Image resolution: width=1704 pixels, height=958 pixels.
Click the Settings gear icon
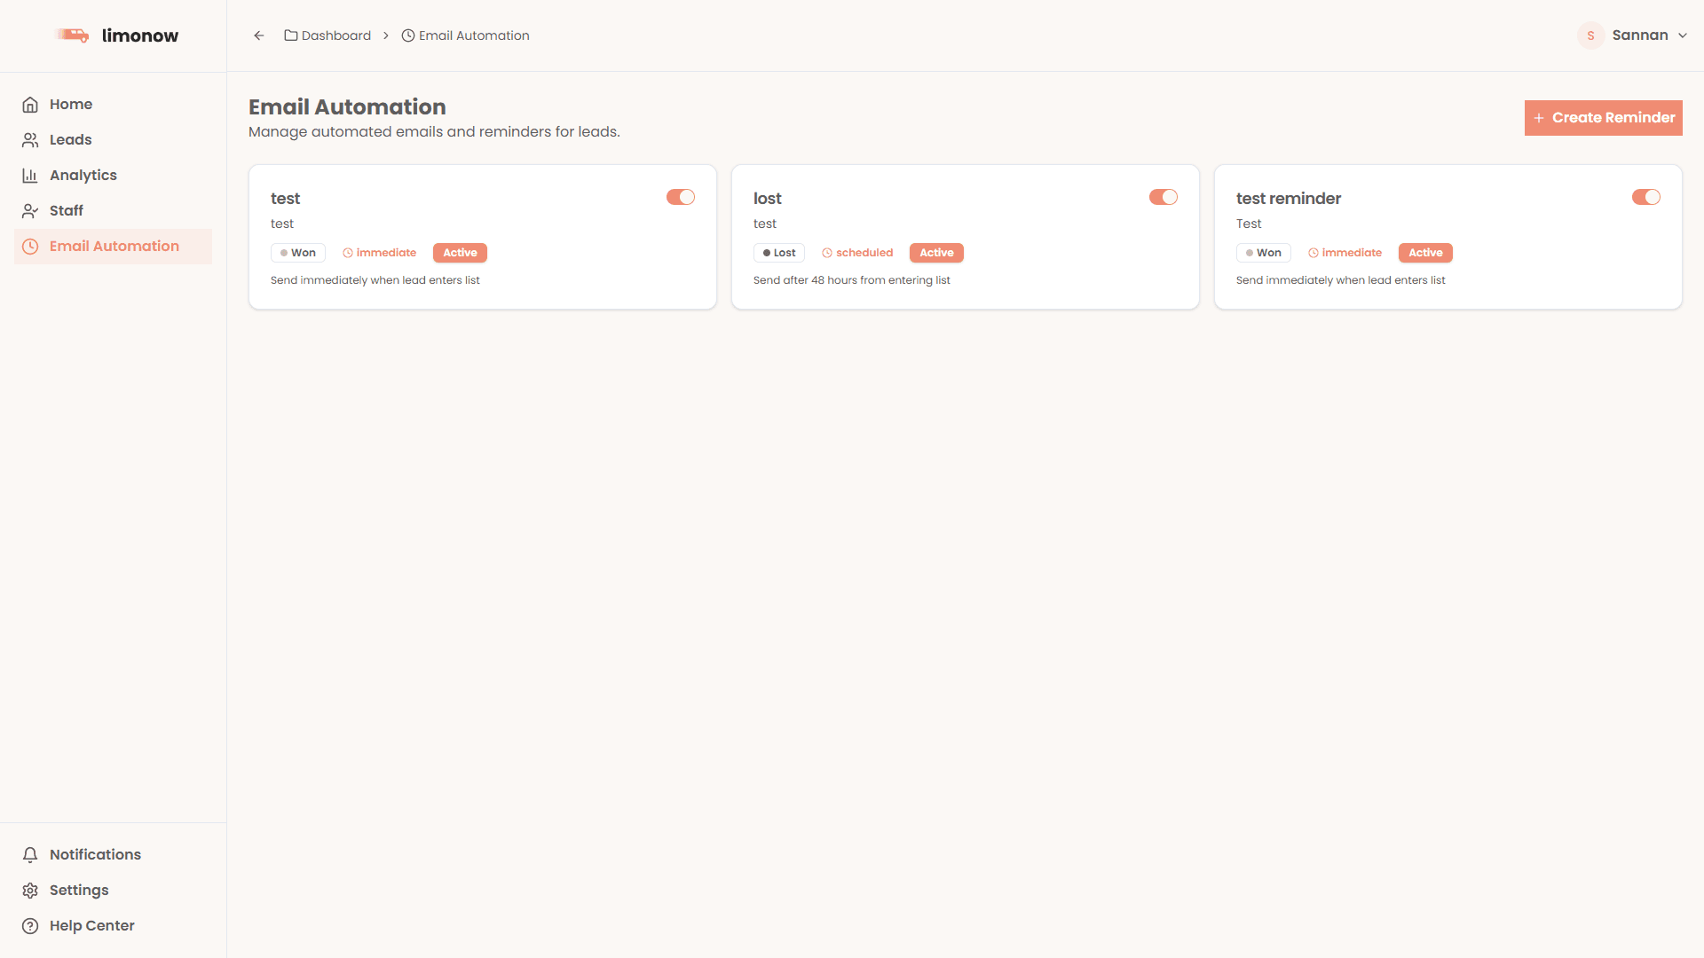(30, 890)
